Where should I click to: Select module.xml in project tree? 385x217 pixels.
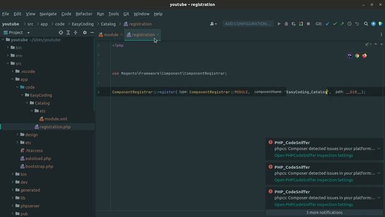pyautogui.click(x=56, y=119)
